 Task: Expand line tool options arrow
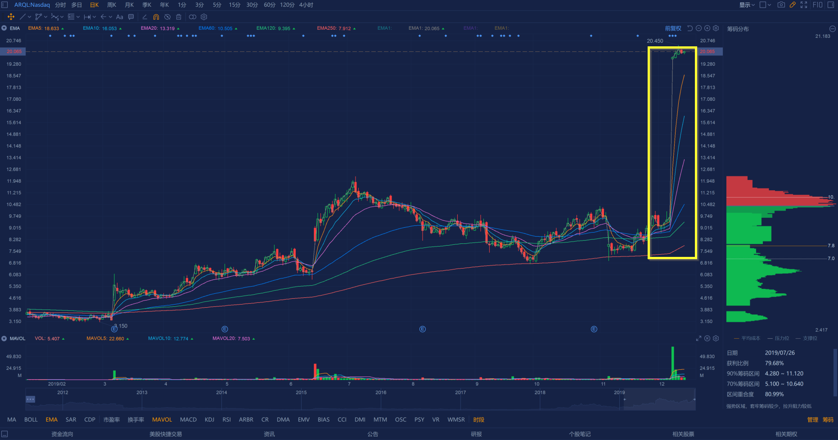(x=30, y=17)
